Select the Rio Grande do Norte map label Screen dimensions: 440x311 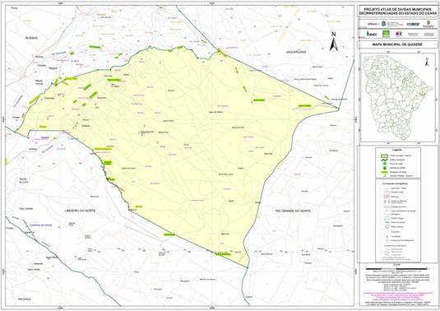tap(293, 211)
